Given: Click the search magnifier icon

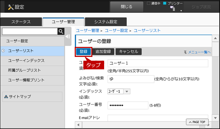Looking at the screenshot, I should (61, 31).
